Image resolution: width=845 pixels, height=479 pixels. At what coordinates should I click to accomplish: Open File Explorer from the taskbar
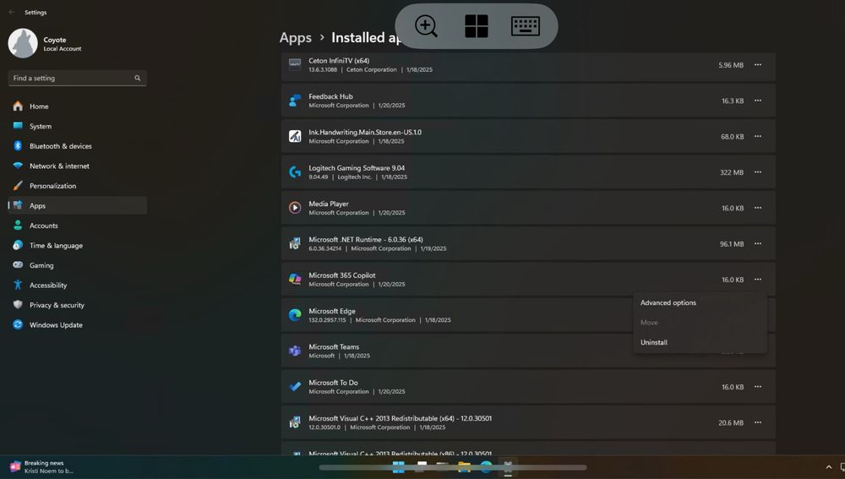click(464, 466)
